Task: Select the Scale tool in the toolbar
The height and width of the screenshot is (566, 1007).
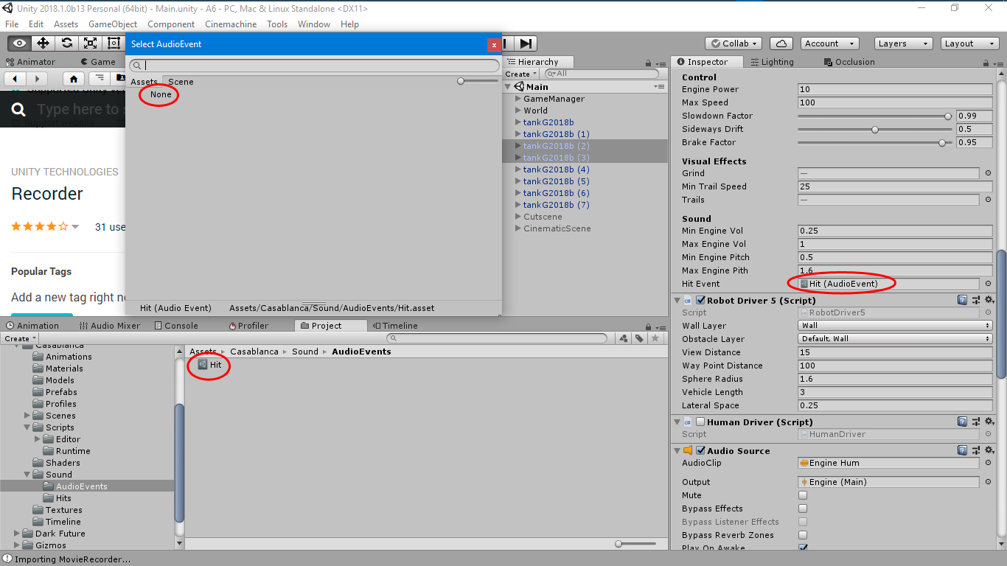Action: [90, 43]
